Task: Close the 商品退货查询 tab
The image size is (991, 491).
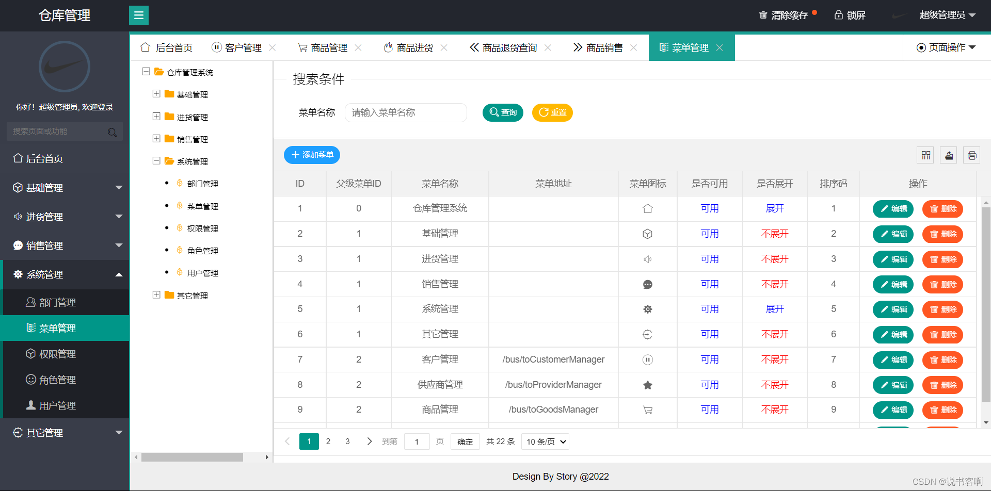Action: pyautogui.click(x=548, y=47)
